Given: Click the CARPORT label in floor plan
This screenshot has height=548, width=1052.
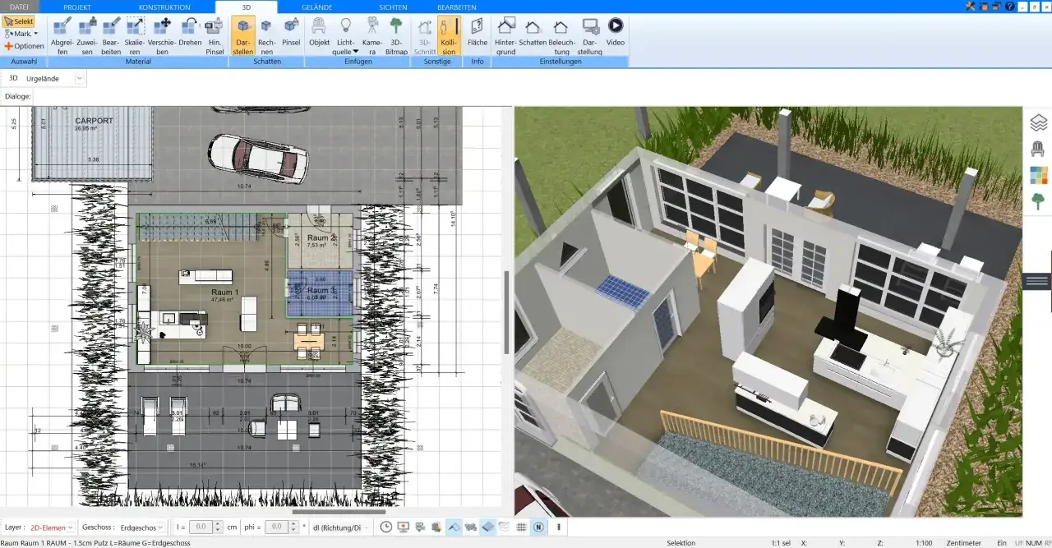Looking at the screenshot, I should tap(95, 121).
